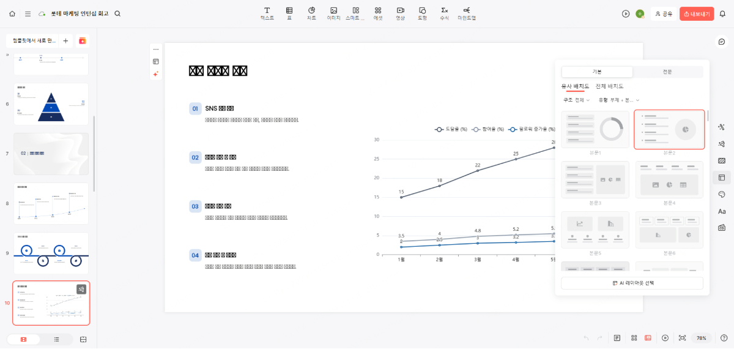The width and height of the screenshot is (734, 349).
Task: Switch to the highlighted normal slide view
Action: coord(648,338)
